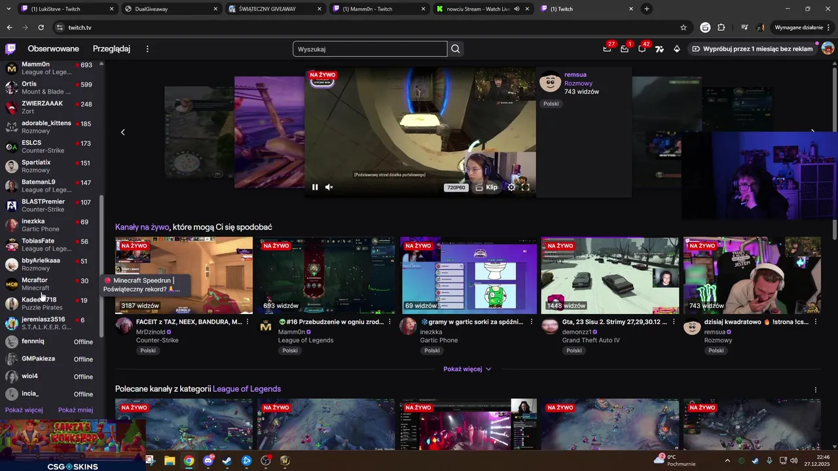Open options for League of Legends recommendations section
Screen dimensions: 838x471
pyautogui.click(x=816, y=389)
